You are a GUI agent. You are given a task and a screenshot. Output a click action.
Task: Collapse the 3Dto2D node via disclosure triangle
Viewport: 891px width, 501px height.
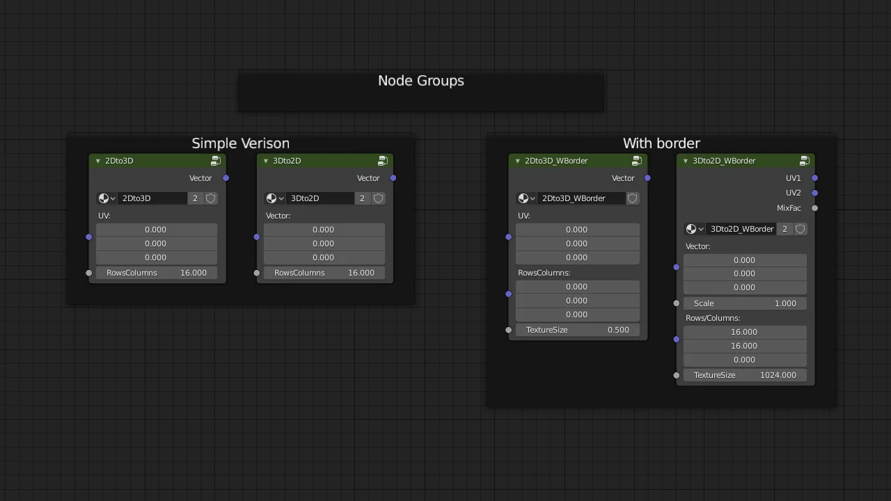point(265,161)
